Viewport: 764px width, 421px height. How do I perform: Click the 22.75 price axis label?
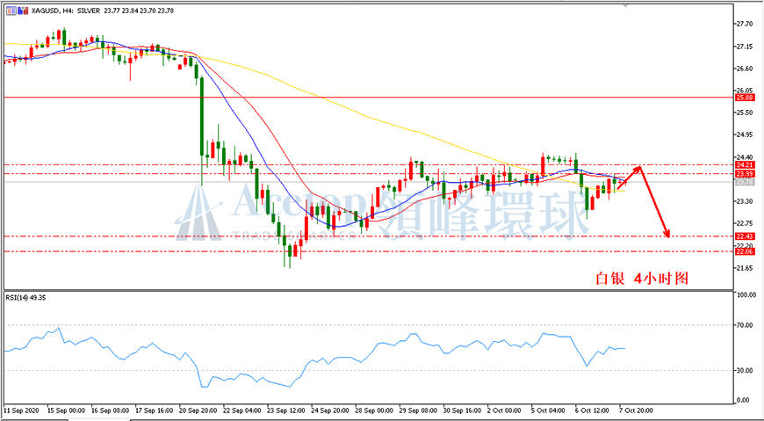pos(746,223)
